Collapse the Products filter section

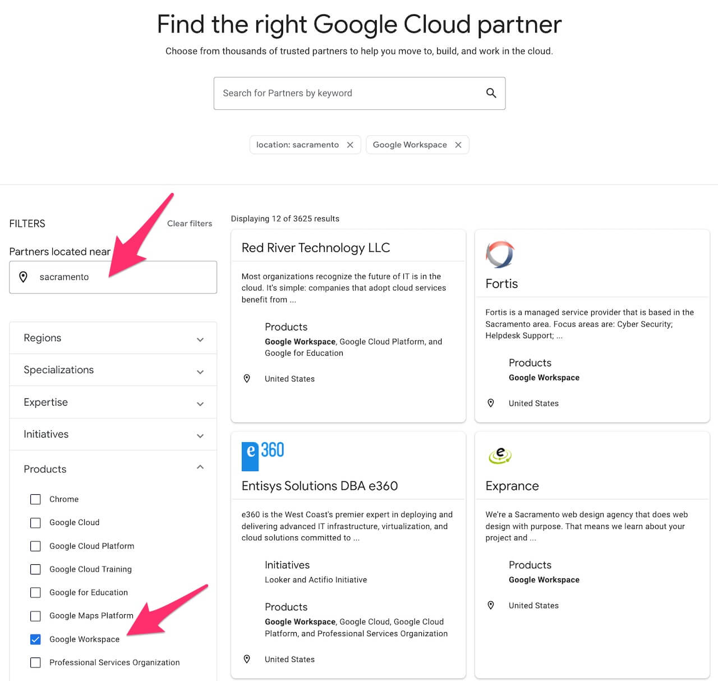click(113, 468)
